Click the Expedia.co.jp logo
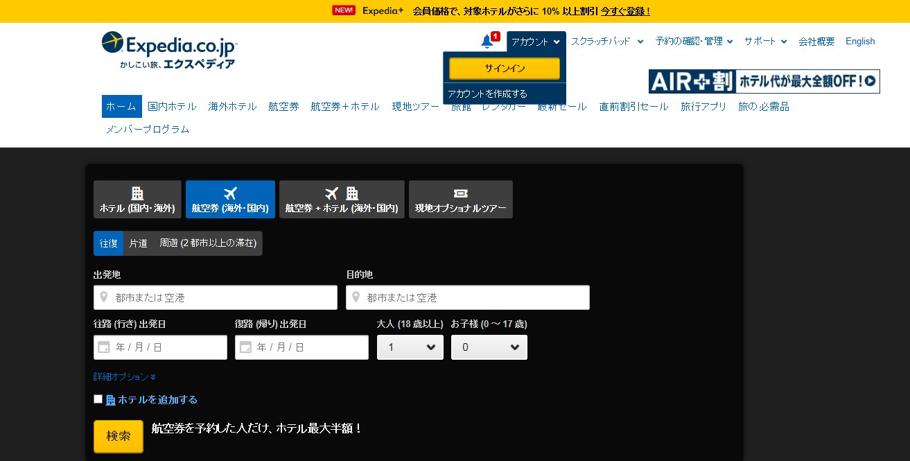Image resolution: width=910 pixels, height=461 pixels. coord(170,50)
